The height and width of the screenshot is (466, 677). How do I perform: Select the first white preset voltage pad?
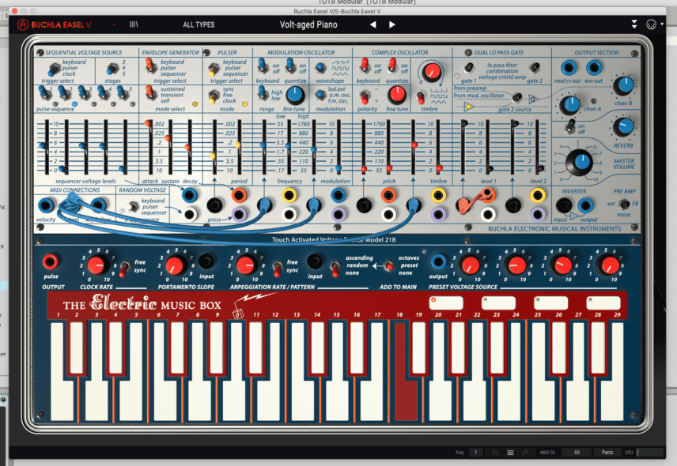tap(446, 303)
